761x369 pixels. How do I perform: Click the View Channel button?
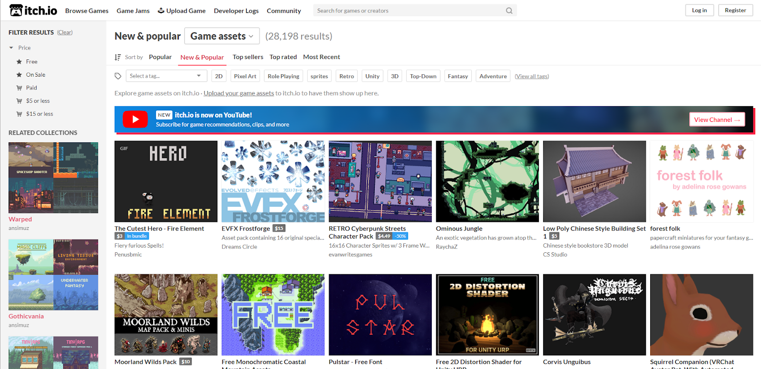[717, 120]
